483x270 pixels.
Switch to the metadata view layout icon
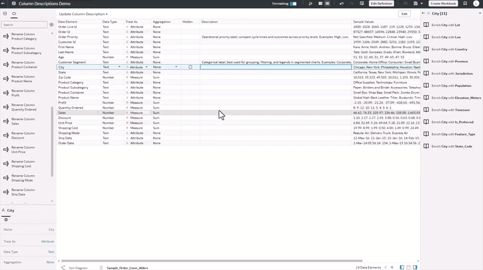click(x=327, y=3)
